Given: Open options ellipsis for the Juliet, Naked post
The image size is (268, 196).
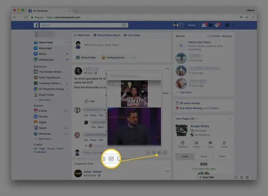Looking at the screenshot, I should click(167, 171).
